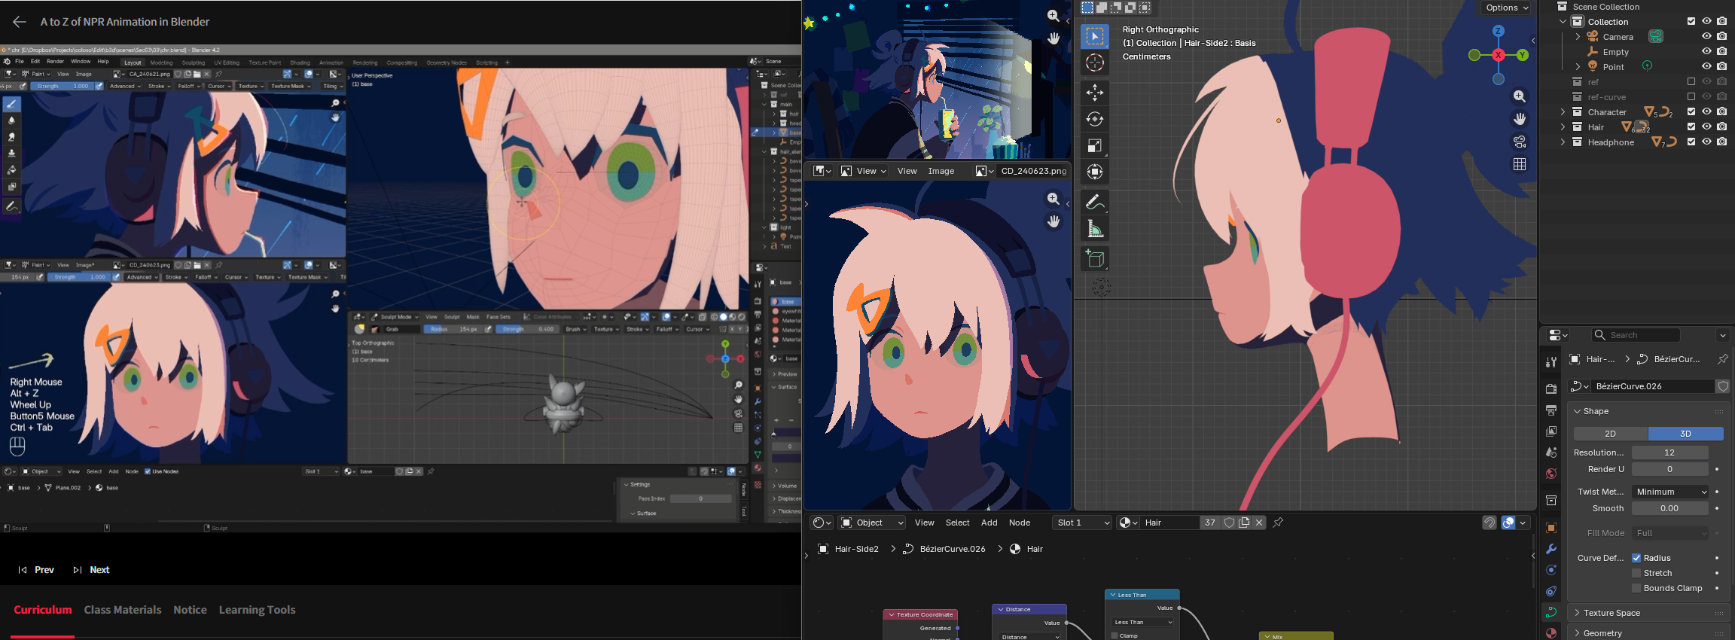Open the Modifiers wrench properties tab
The image size is (1735, 640).
coord(1551,549)
